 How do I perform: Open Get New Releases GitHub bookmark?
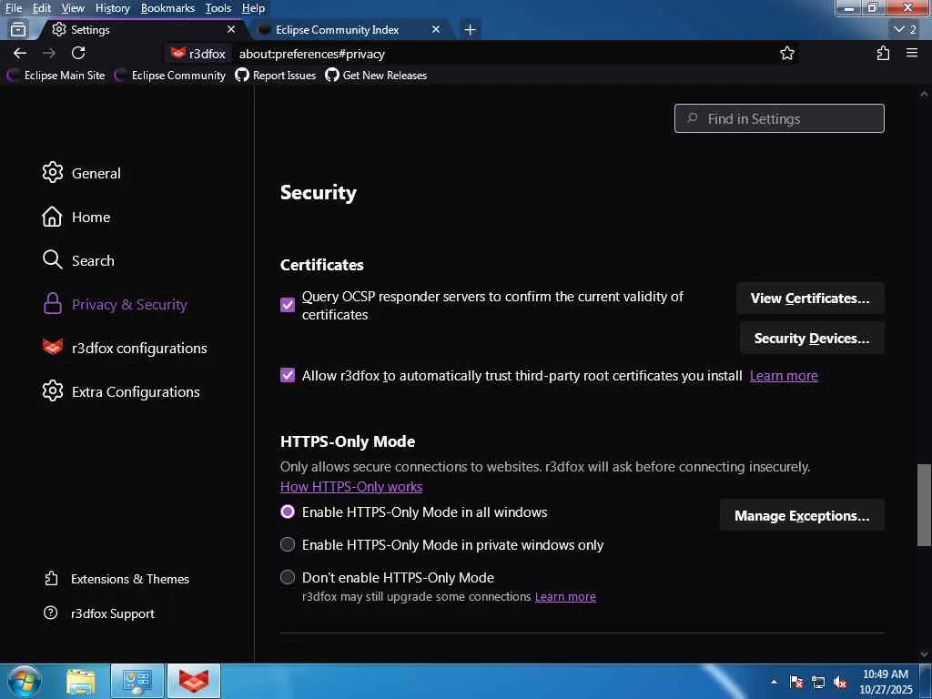376,76
